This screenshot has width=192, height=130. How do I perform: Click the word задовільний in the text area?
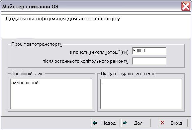25,82
